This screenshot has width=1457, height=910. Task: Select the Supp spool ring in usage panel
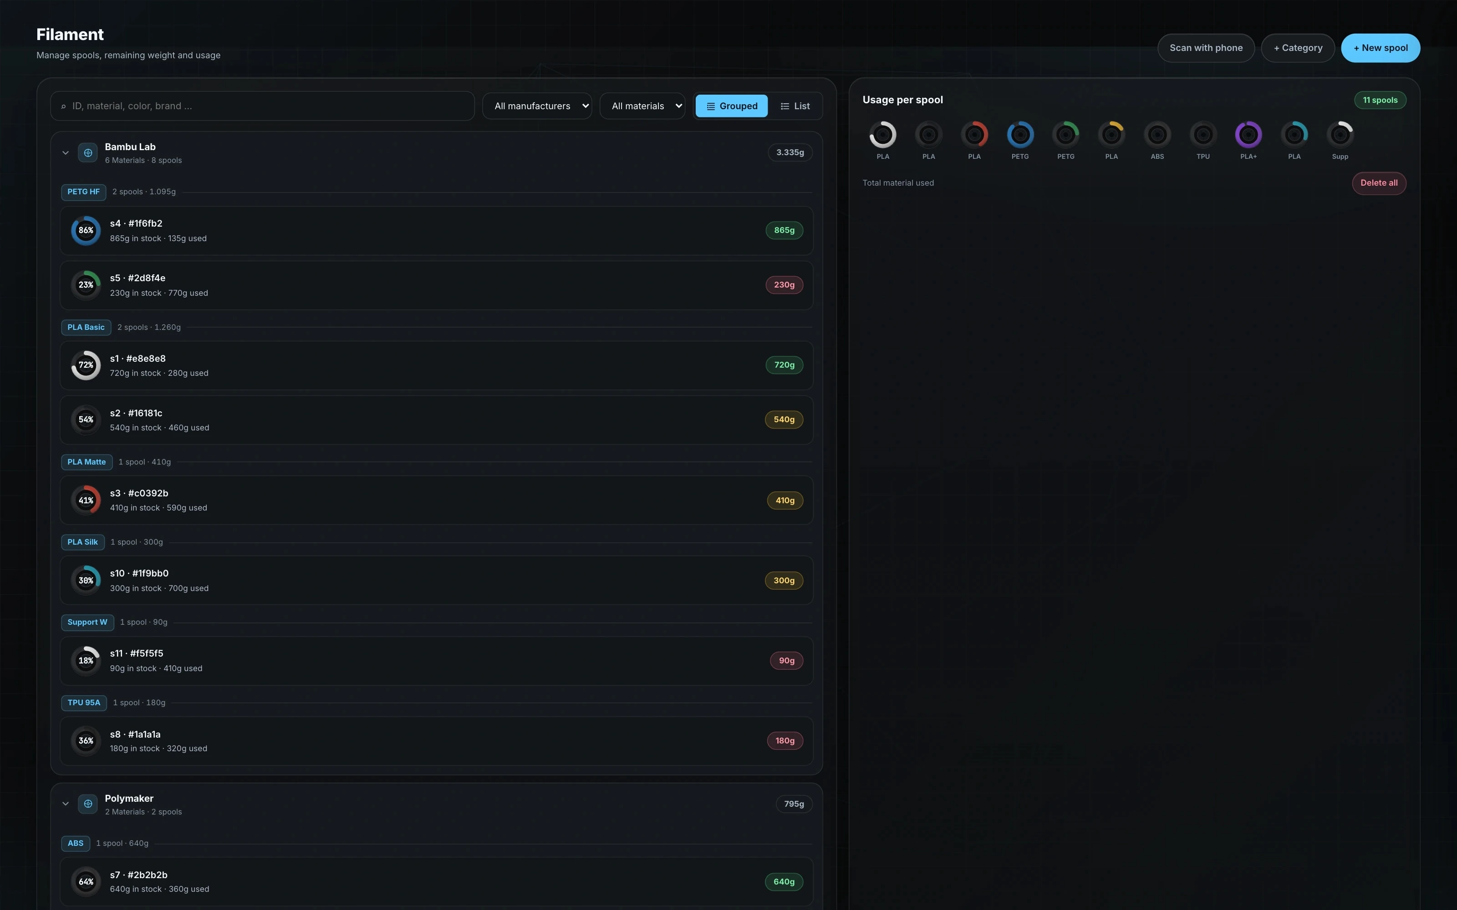[x=1340, y=135]
